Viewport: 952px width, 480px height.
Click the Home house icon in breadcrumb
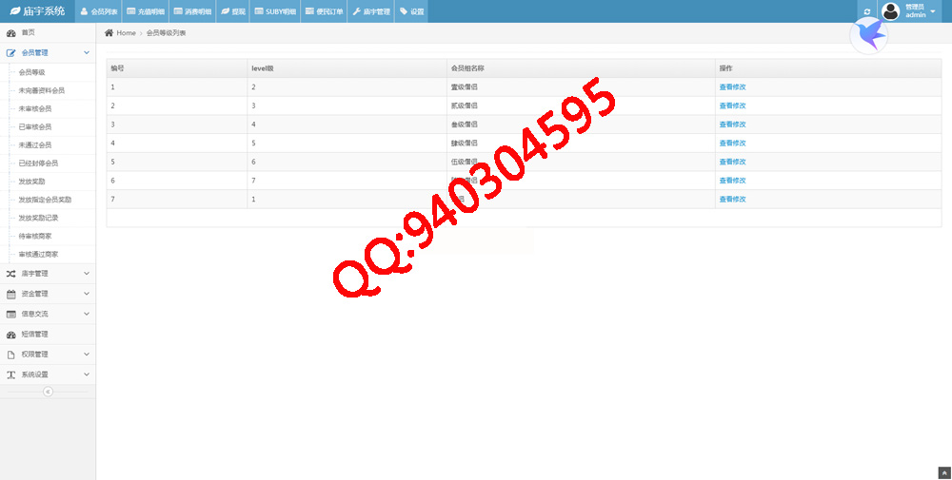tap(109, 33)
